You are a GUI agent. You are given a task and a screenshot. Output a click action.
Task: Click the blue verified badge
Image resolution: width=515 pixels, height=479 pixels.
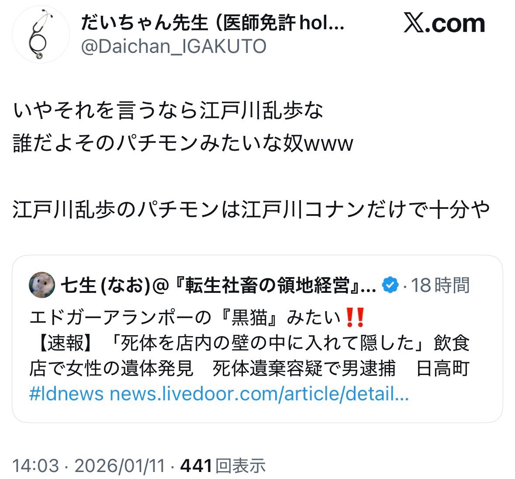click(390, 285)
